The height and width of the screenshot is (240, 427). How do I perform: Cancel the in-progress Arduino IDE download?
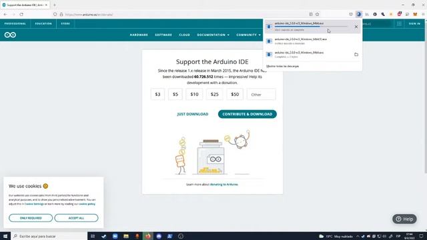(x=356, y=27)
